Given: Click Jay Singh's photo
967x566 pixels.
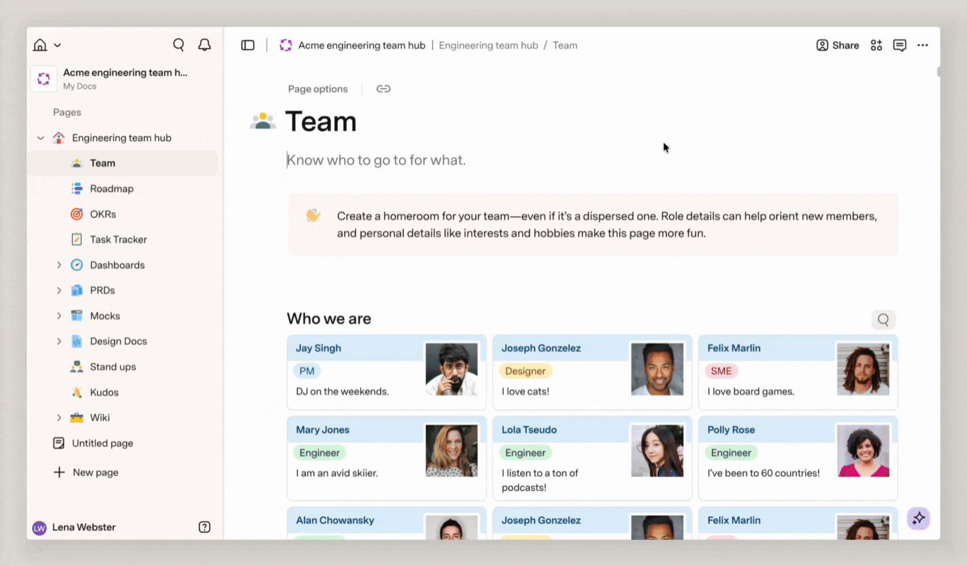Looking at the screenshot, I should pyautogui.click(x=452, y=369).
